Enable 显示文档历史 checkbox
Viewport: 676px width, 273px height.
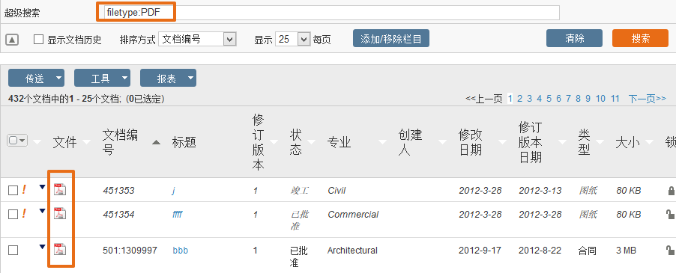point(39,40)
